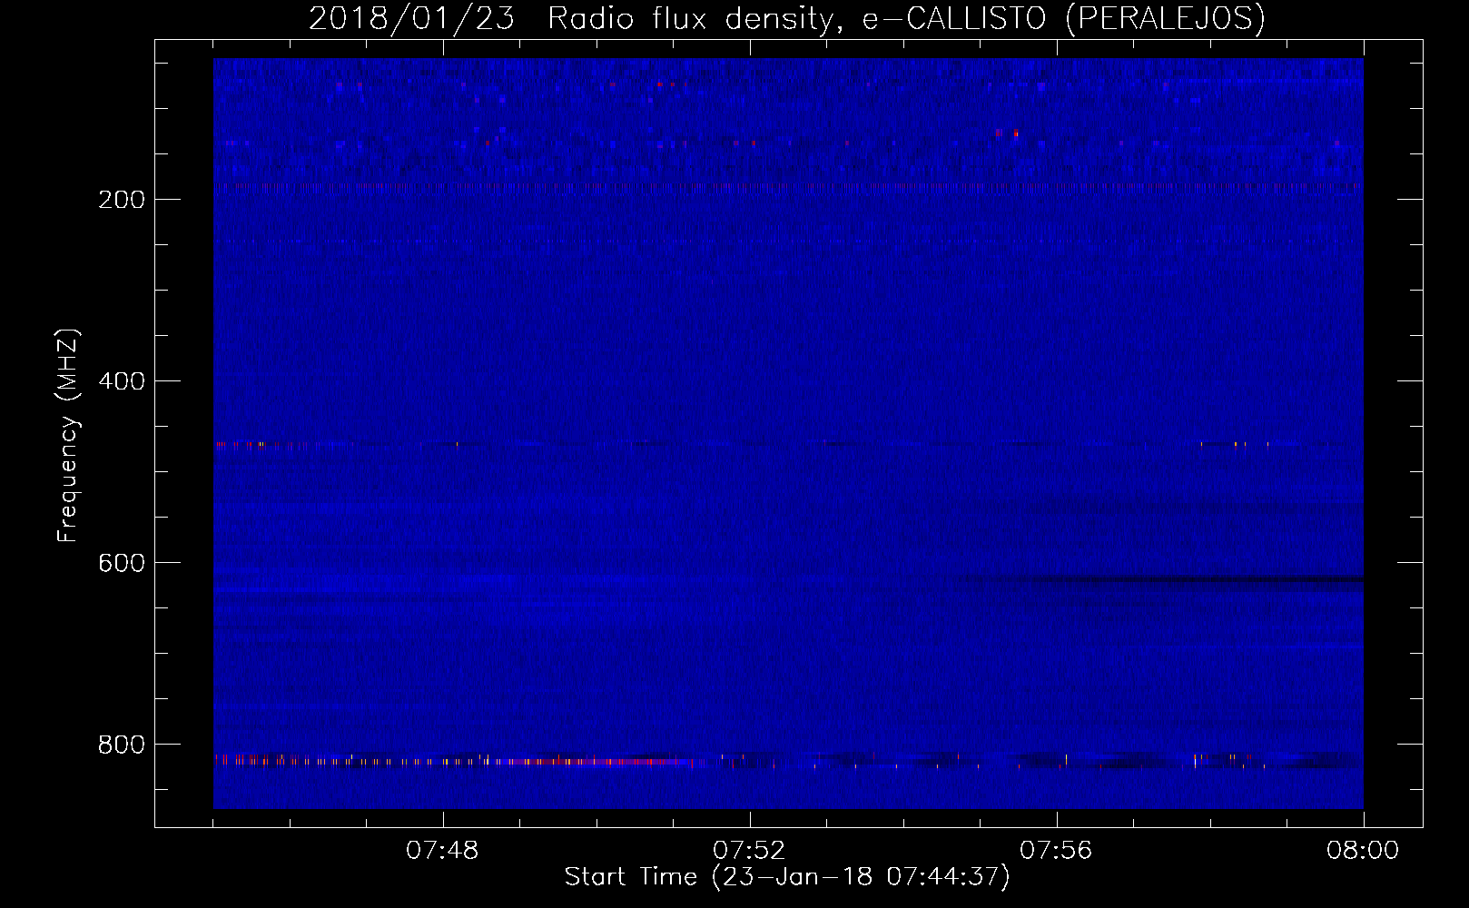Viewport: 1469px width, 908px height.
Task: Click the 07:52 time tick label
Action: (749, 851)
